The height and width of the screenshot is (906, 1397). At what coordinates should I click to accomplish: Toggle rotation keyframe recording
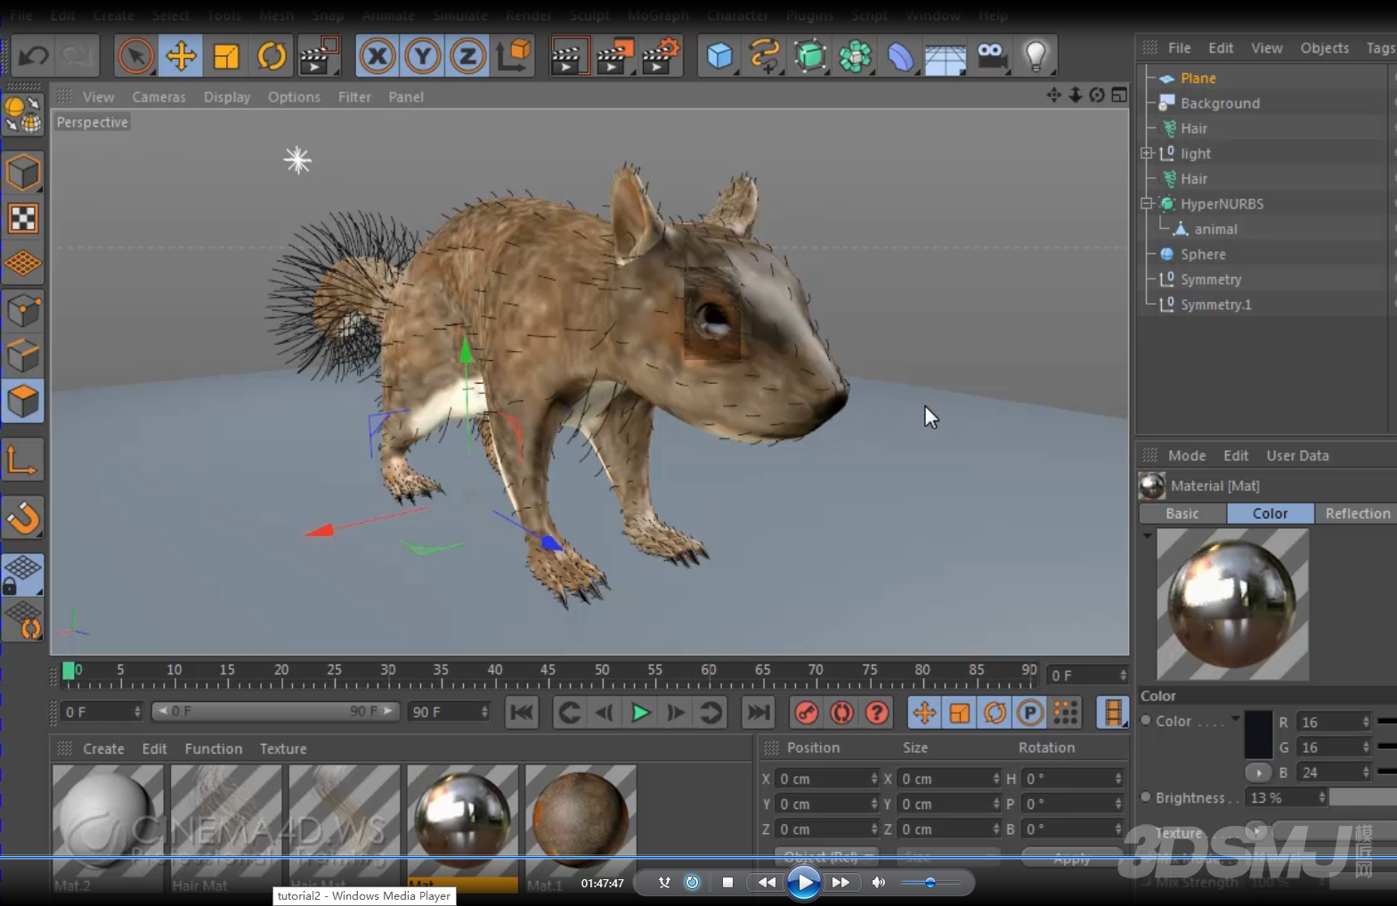(x=995, y=713)
